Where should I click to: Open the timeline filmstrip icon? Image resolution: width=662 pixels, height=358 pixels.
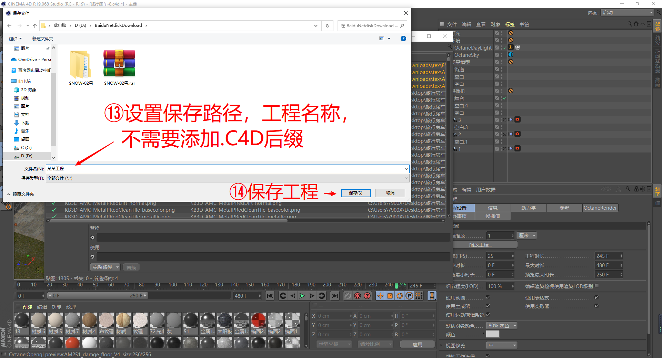(432, 296)
